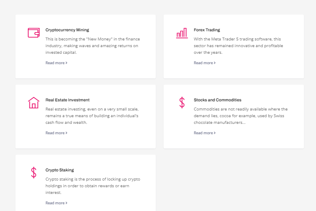Open Read more under Crypto Staking
Screen dimensions: 316x211
click(x=57, y=203)
